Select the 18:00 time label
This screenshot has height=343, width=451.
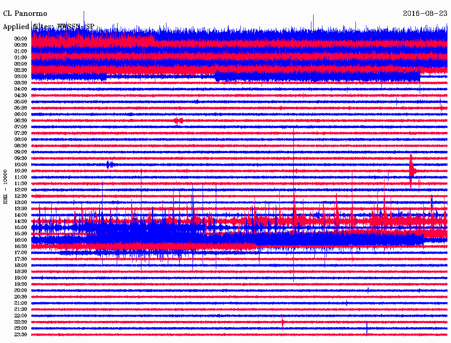[20, 266]
